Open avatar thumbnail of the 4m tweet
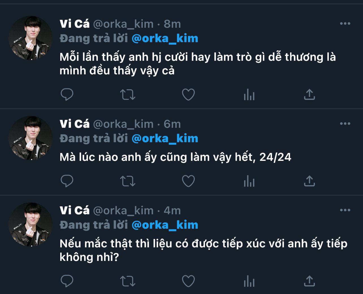The image size is (363, 294). coord(31,224)
